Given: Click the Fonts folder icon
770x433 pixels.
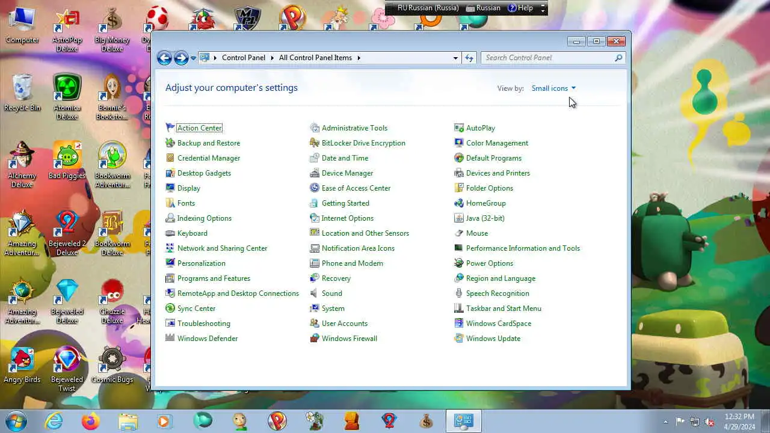Looking at the screenshot, I should coord(170,203).
